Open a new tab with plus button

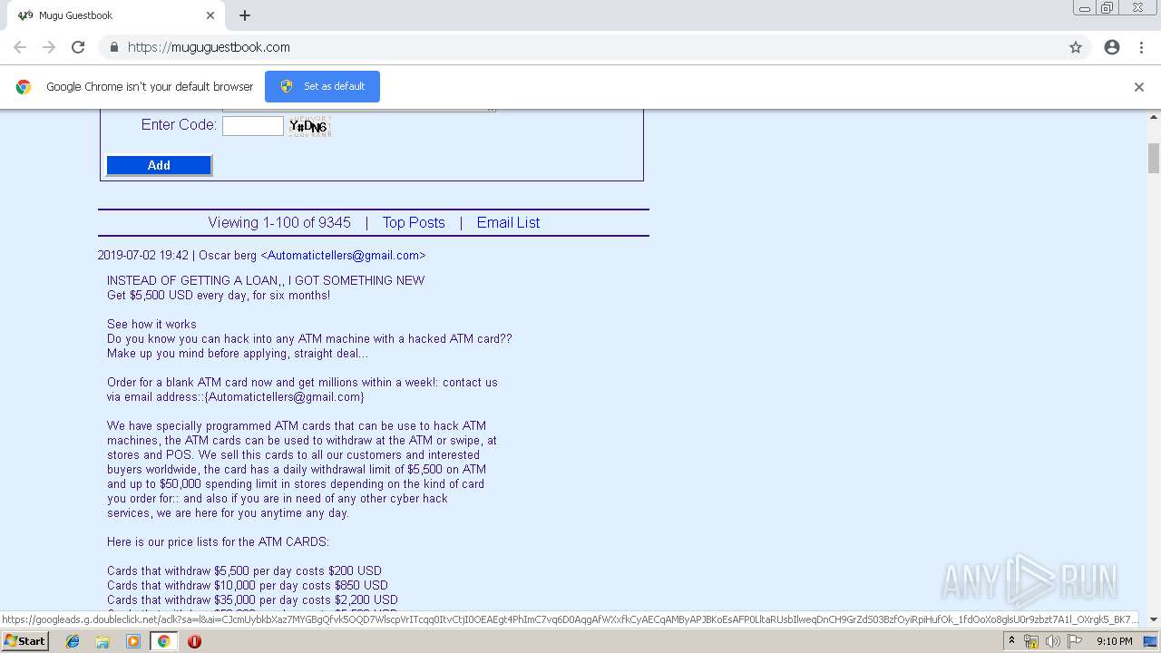click(245, 15)
